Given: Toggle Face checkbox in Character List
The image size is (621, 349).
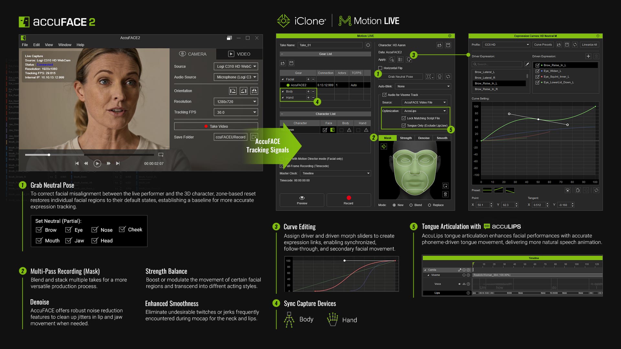Looking at the screenshot, I should pos(325,130).
